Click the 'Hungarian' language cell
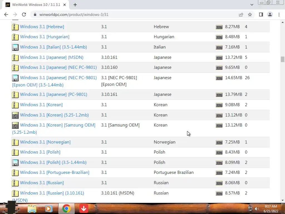The height and width of the screenshot is (214, 285). tap(164, 37)
